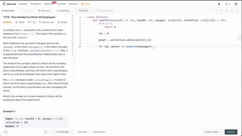Switch to the Submissions tab
This screenshot has width=242, height=136.
click(64, 11)
